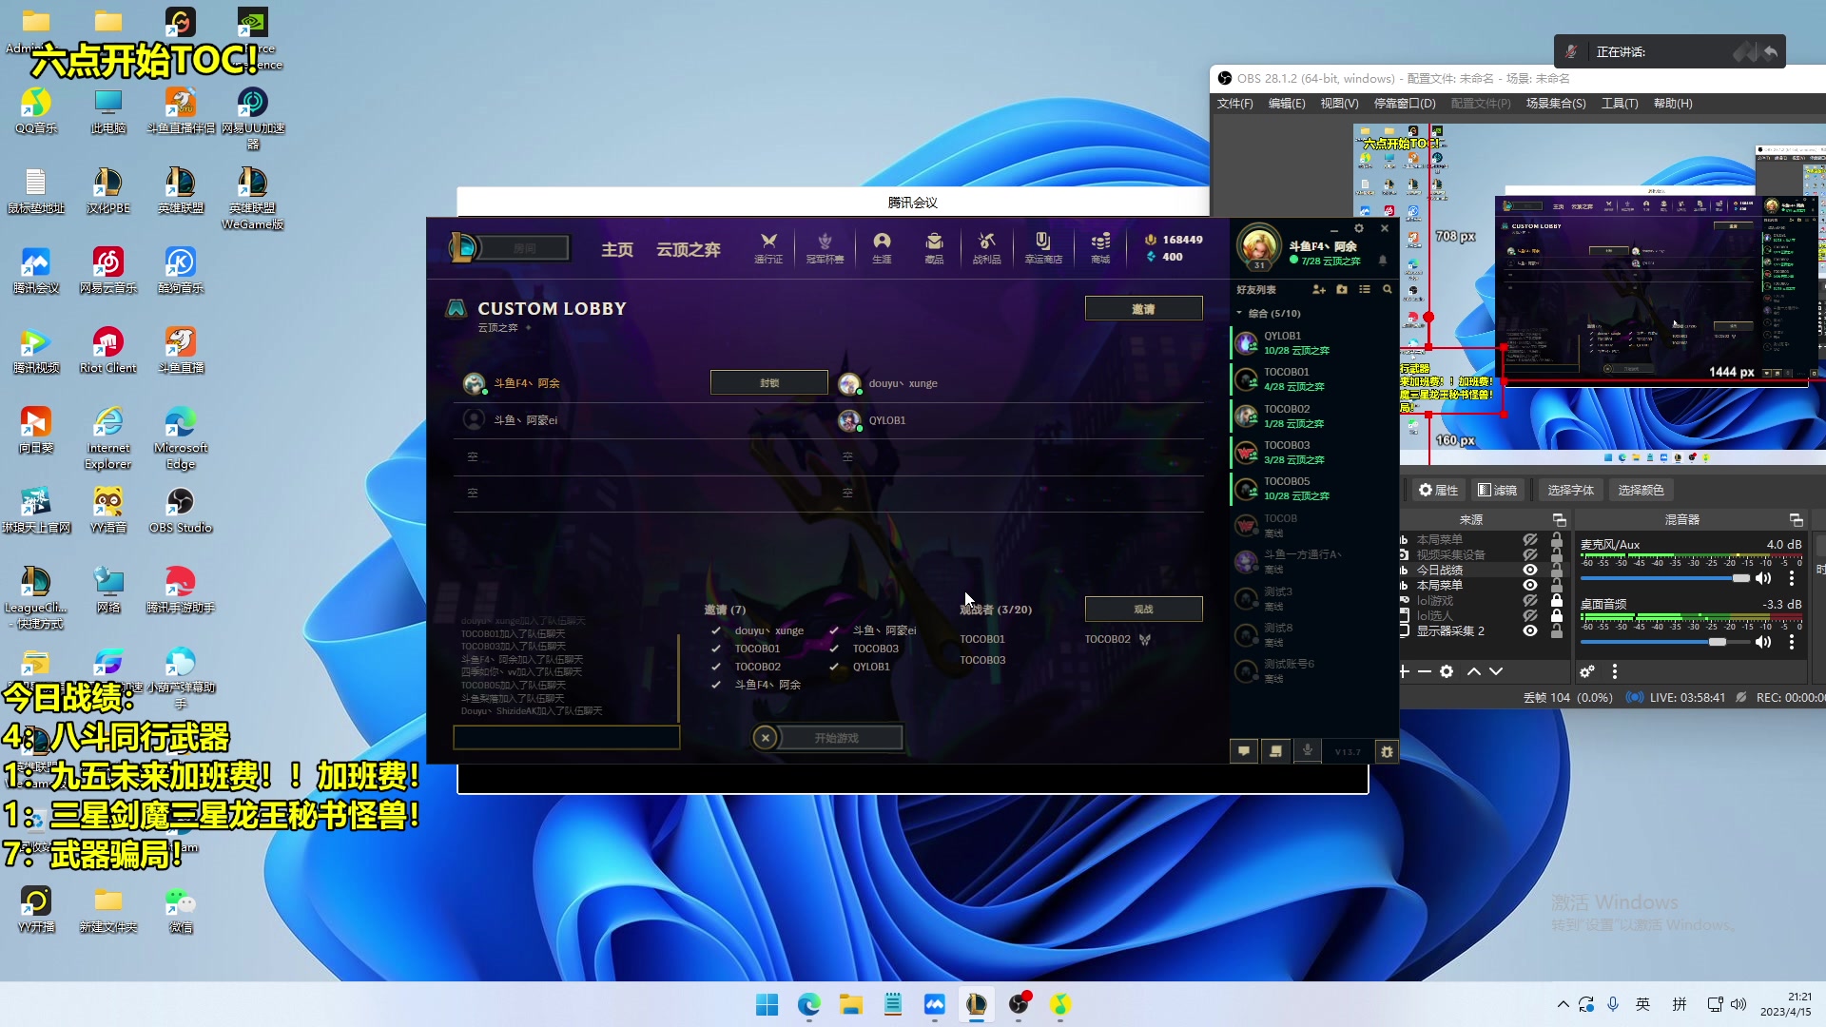Image resolution: width=1826 pixels, height=1027 pixels.
Task: Open 视图(V) menu in OBS
Action: point(1339,104)
